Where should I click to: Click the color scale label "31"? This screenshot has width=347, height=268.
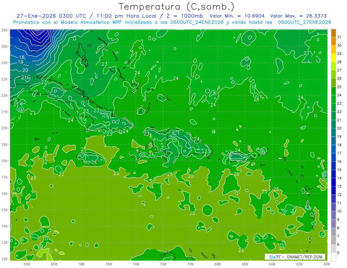(x=339, y=37)
